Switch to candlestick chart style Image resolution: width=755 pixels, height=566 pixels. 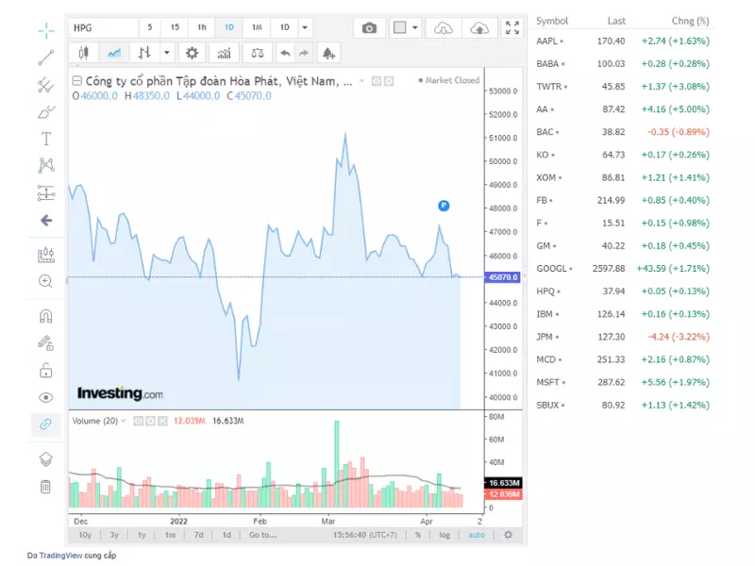pyautogui.click(x=84, y=53)
